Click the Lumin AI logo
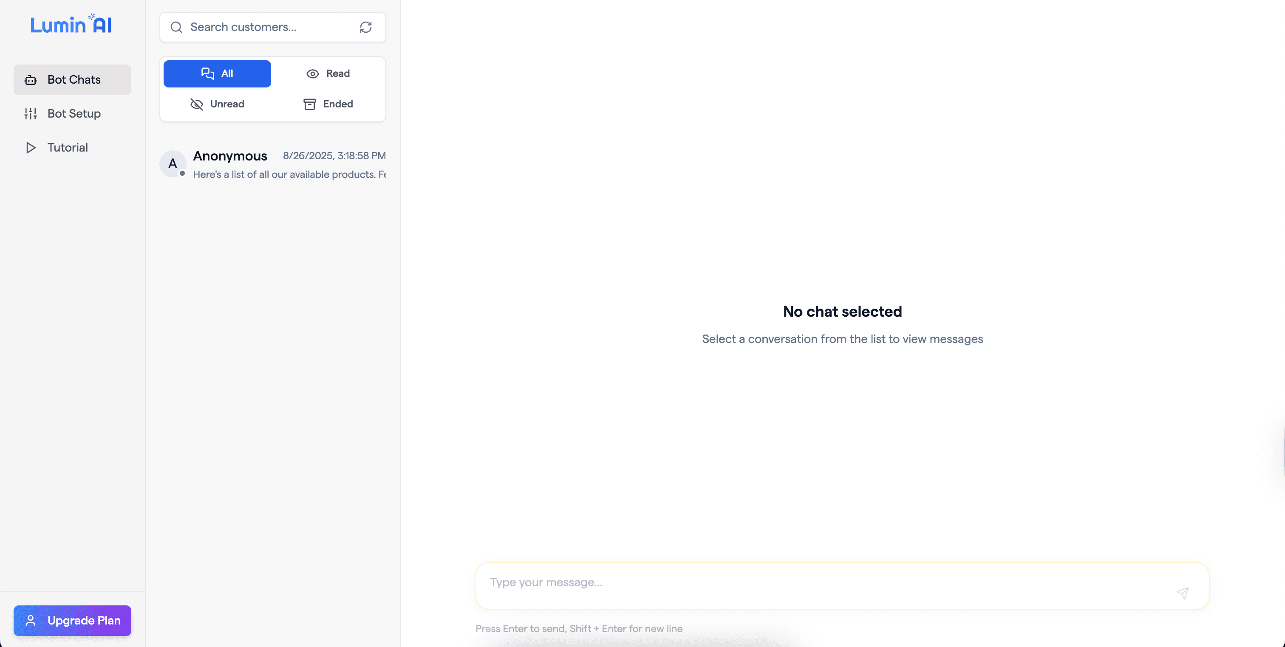Image resolution: width=1285 pixels, height=647 pixels. coord(71,25)
